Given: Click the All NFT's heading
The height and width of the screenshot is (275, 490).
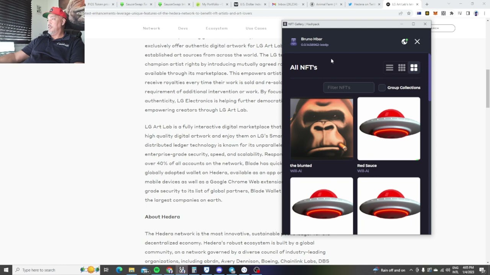Looking at the screenshot, I should [x=304, y=67].
